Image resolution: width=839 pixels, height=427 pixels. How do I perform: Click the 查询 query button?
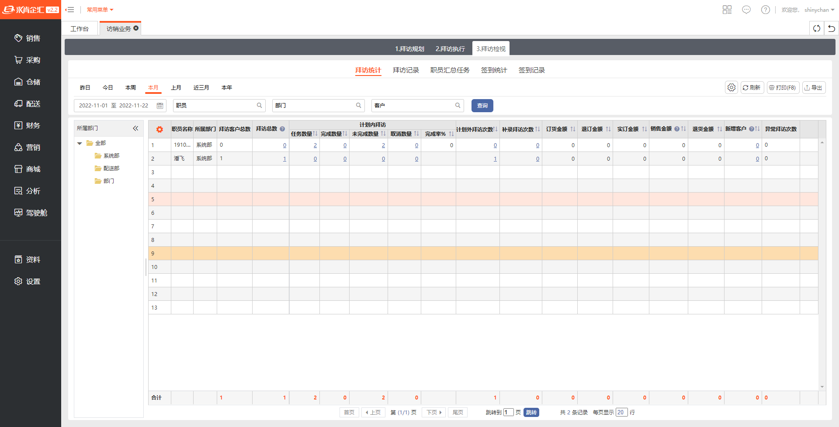coord(482,106)
